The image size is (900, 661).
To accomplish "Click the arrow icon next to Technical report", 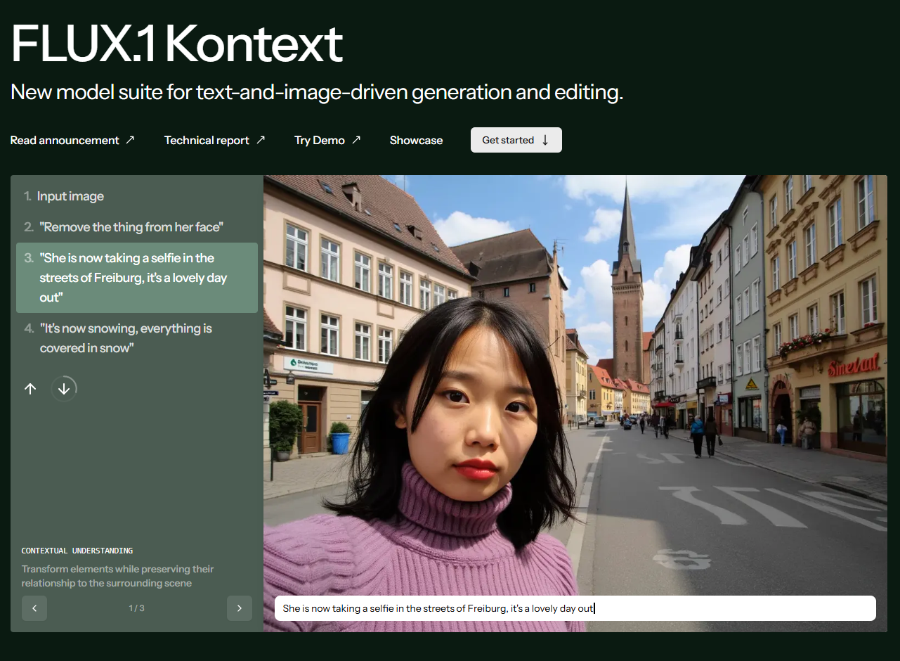I will point(261,140).
